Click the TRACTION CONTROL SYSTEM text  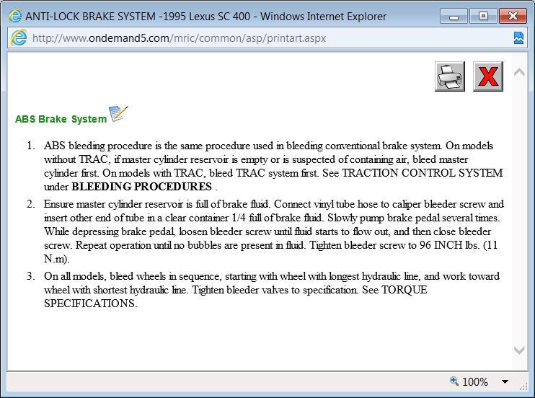tap(422, 173)
